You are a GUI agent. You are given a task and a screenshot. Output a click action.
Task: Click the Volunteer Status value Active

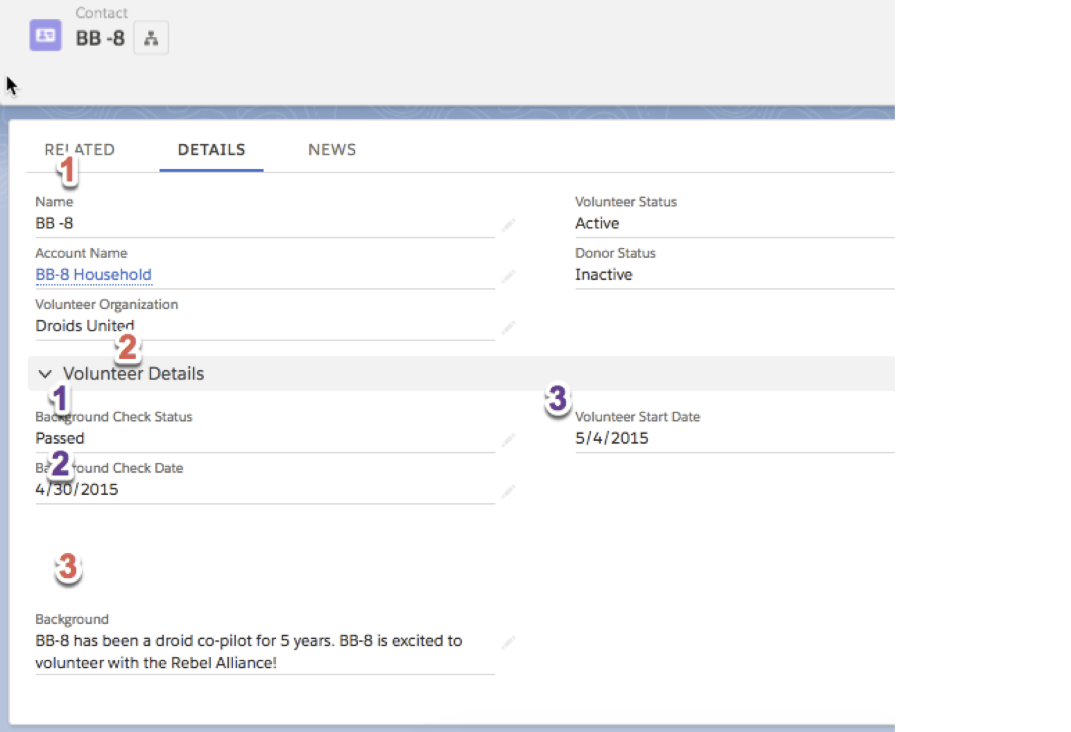pyautogui.click(x=597, y=223)
